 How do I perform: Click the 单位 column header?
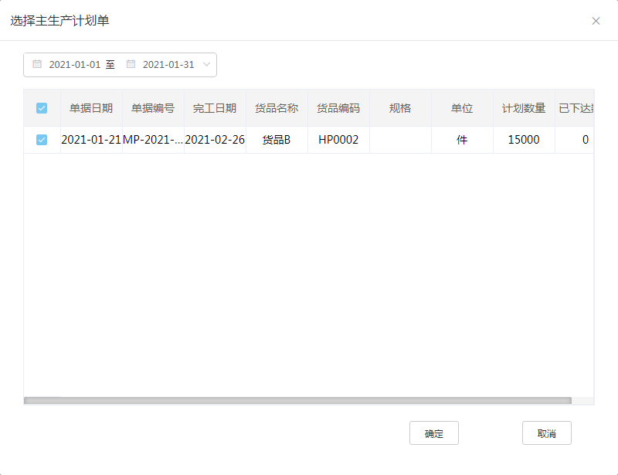[x=462, y=108]
